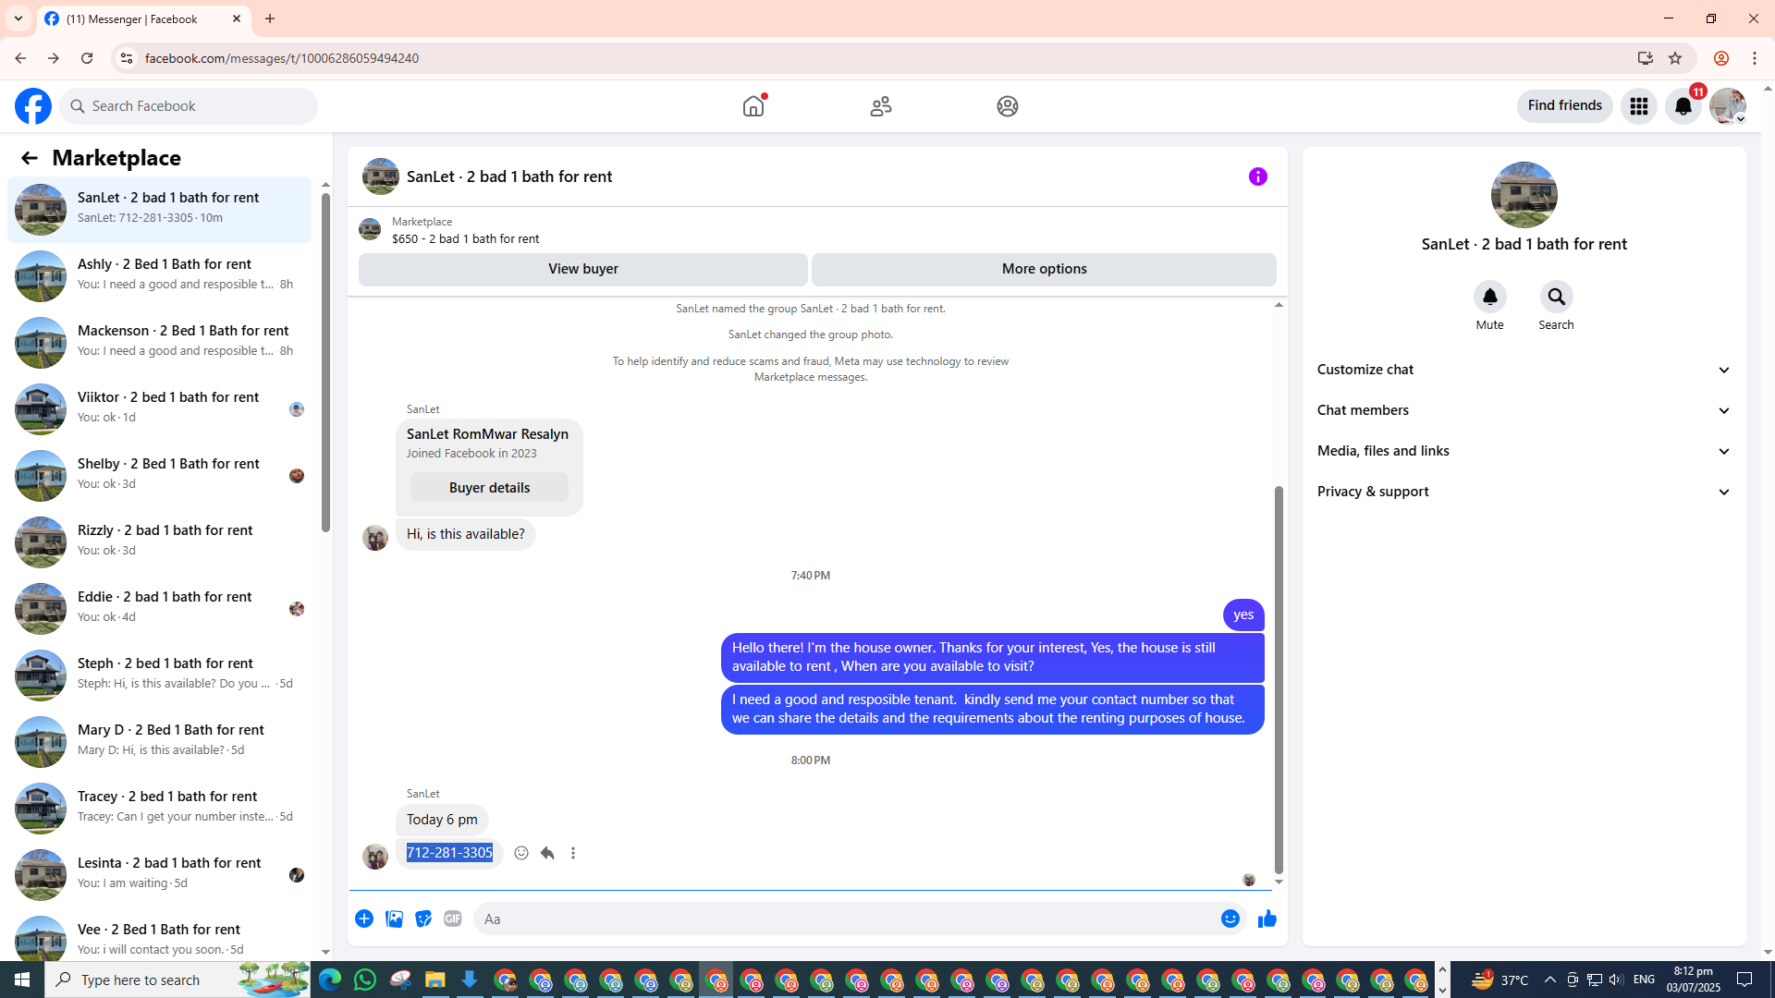Click the message input field
Screen dimensions: 1775x998
coord(846,919)
